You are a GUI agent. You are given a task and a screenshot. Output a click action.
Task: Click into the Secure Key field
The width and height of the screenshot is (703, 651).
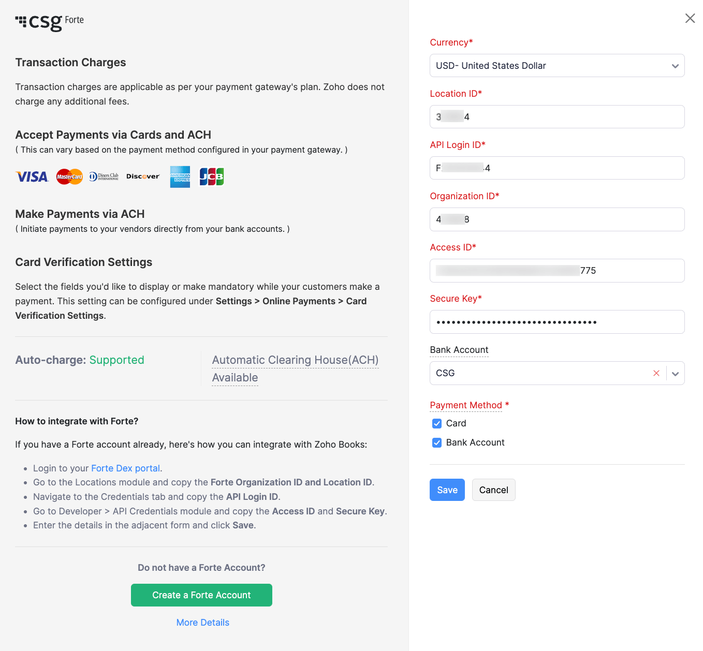tap(557, 322)
